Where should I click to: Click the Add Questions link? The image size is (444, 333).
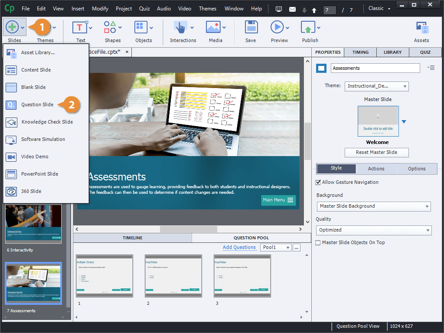[x=239, y=248]
